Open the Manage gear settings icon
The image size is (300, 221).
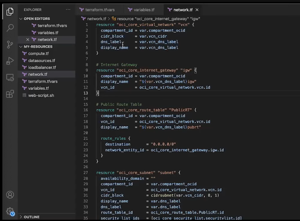coord(10,211)
